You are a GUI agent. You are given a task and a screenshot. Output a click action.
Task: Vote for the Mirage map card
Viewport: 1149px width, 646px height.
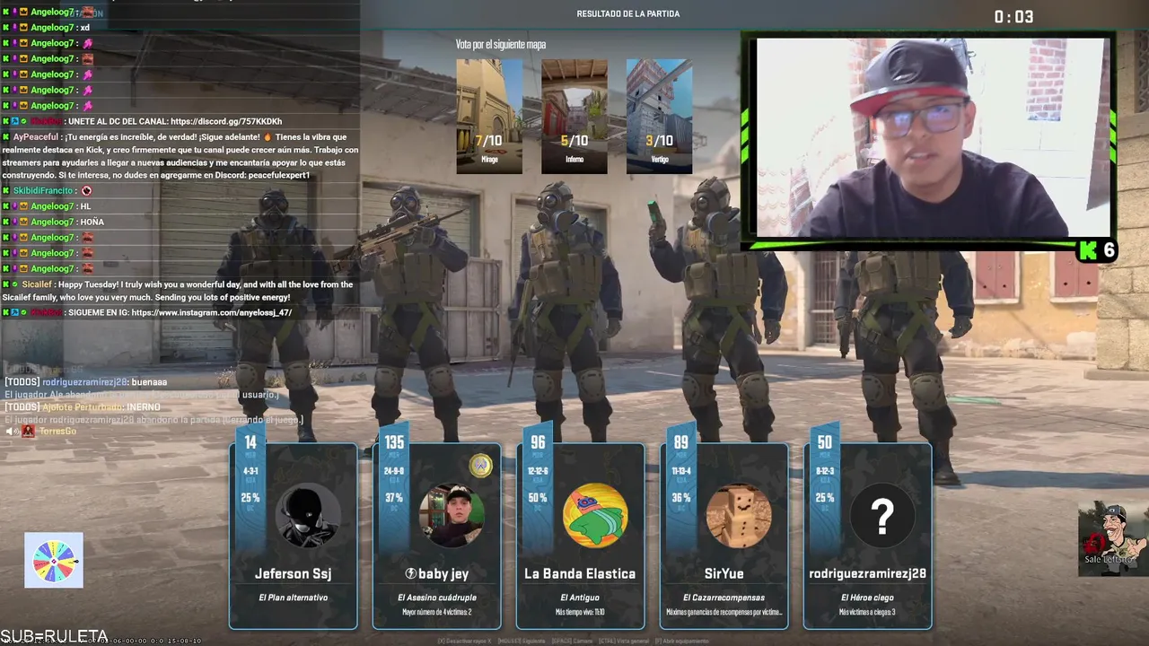click(x=489, y=116)
